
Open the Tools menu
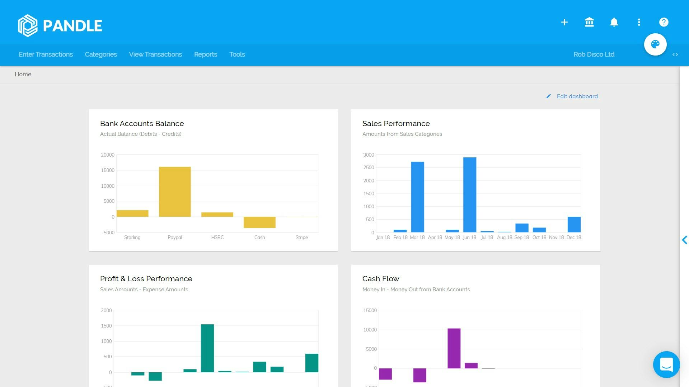pyautogui.click(x=237, y=54)
